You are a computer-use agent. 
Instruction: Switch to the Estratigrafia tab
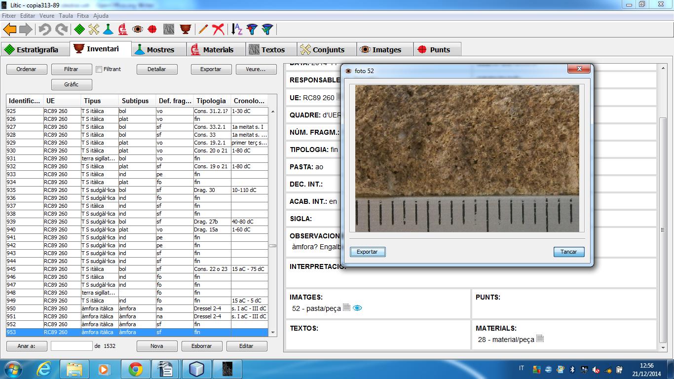pos(32,50)
